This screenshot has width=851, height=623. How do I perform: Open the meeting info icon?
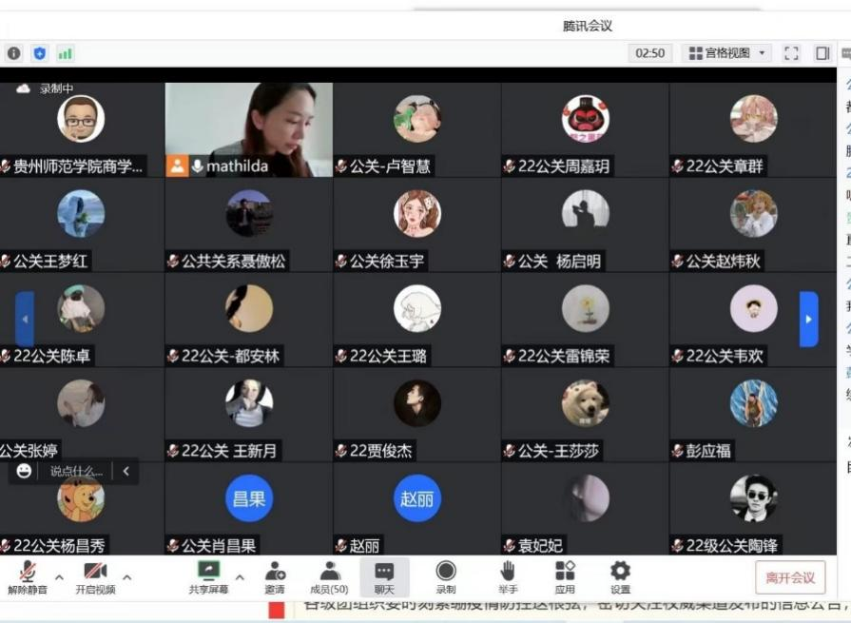[13, 53]
